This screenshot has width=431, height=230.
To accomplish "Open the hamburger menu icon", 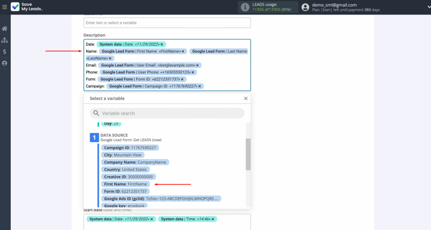I will coord(5,7).
